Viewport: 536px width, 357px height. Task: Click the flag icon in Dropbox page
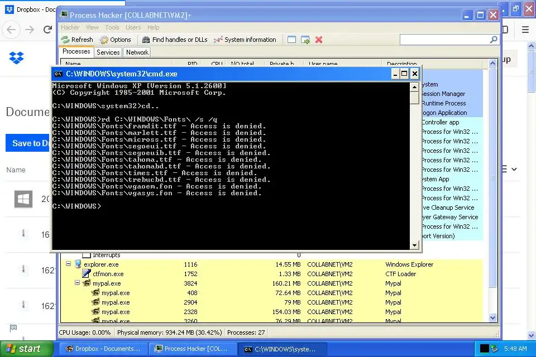[x=13, y=328]
